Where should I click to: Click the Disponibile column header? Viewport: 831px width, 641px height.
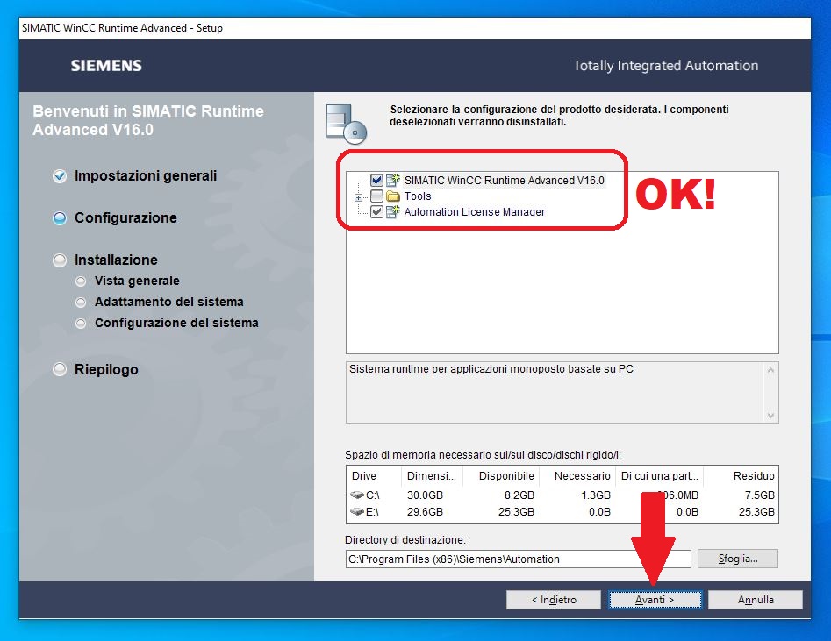(501, 476)
